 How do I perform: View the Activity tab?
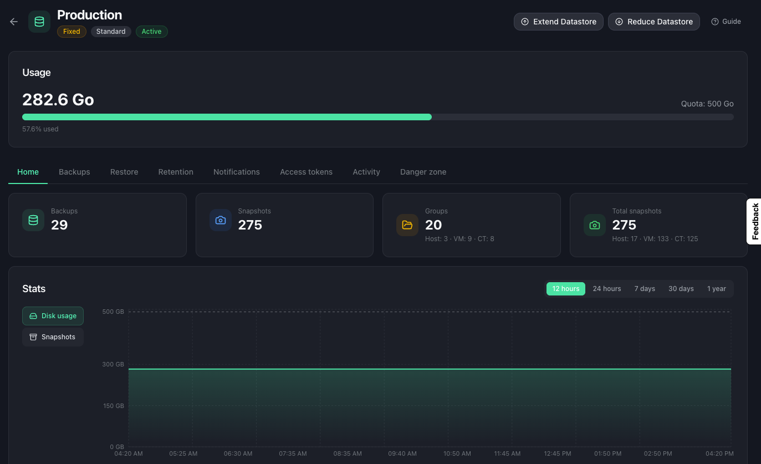pos(366,172)
